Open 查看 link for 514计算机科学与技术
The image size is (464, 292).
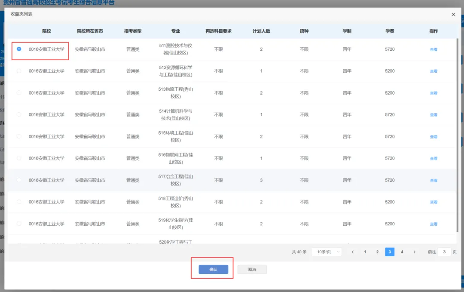[433, 115]
